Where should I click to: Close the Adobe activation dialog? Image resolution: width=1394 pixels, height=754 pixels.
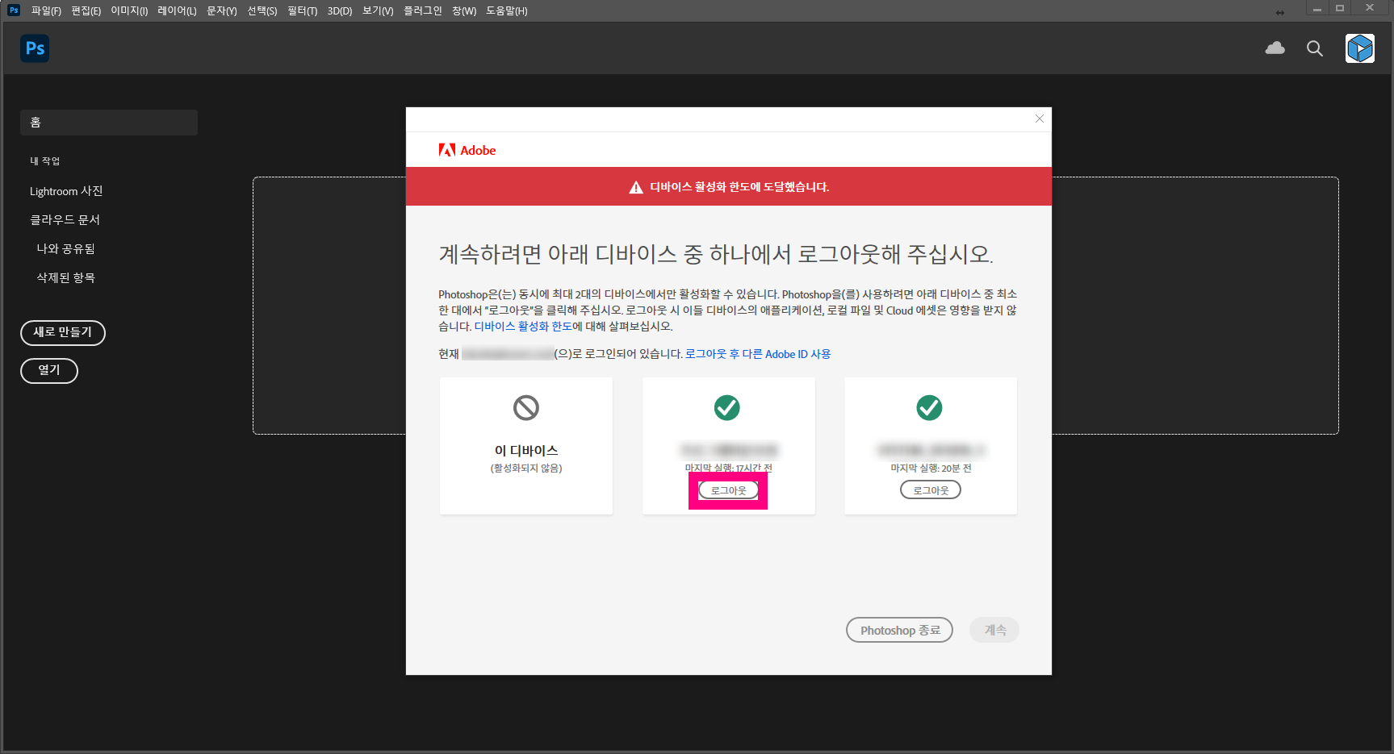point(1040,119)
